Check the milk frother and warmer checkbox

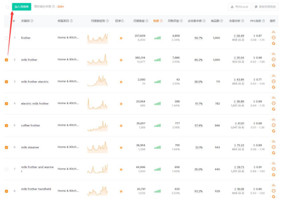(6, 169)
